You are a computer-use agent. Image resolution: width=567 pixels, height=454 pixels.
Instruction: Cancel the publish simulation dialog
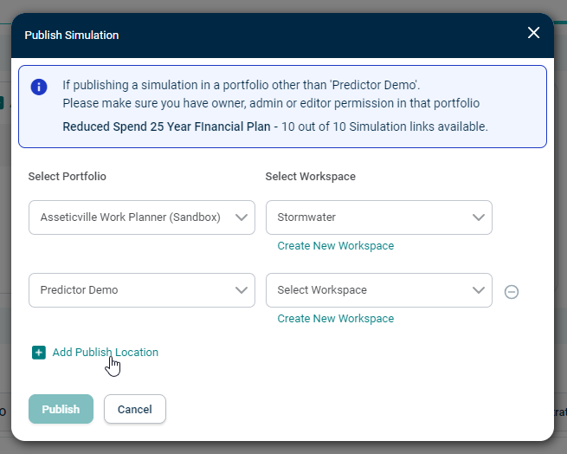click(135, 409)
